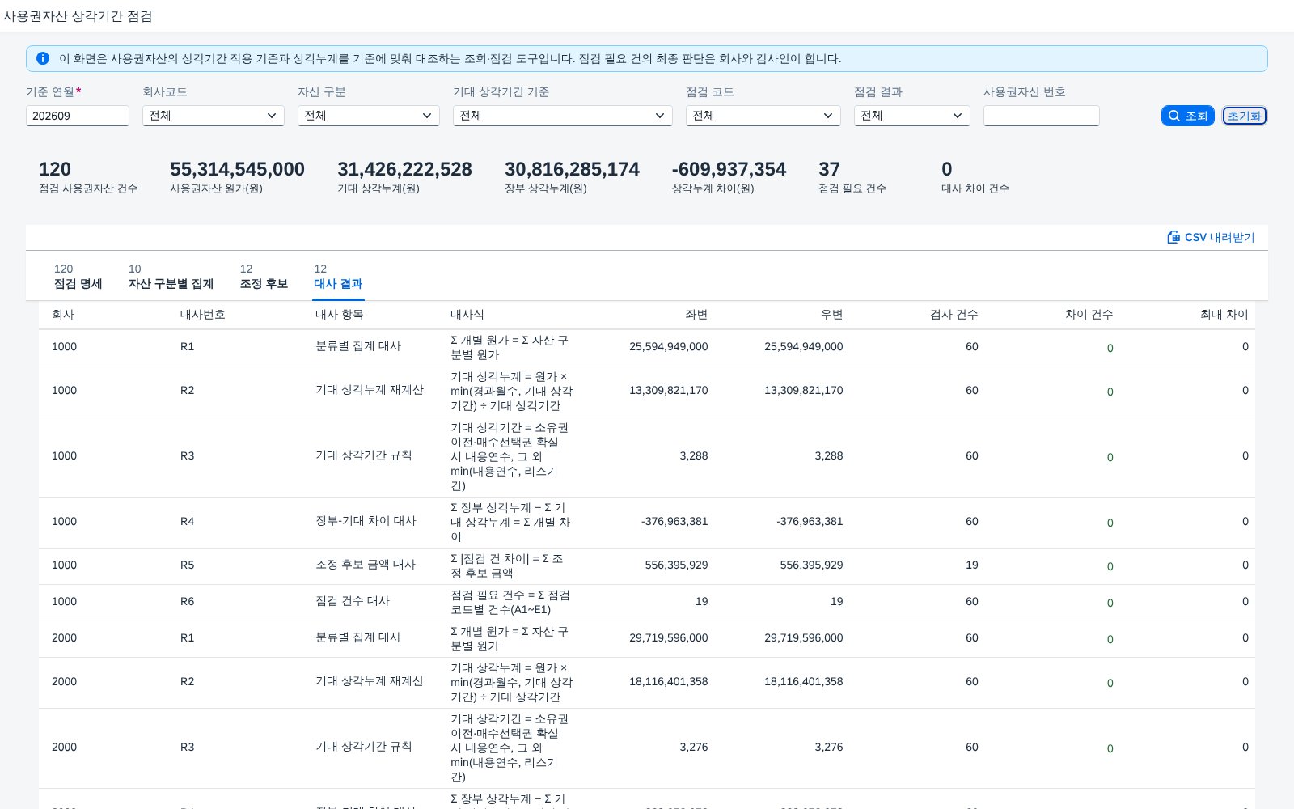The image size is (1294, 809).
Task: Click the 좌변 value 29,719,596,000
Action: pos(669,637)
